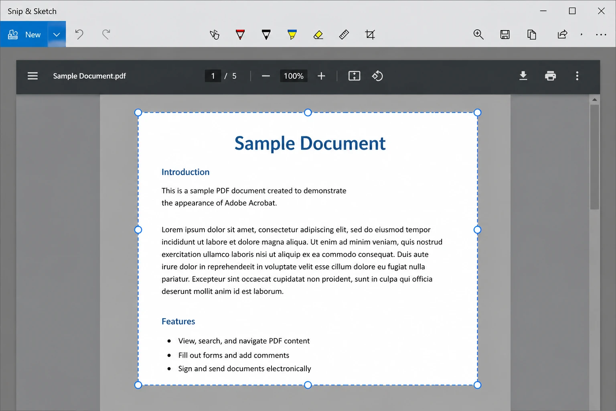Click the text 'deserunt mollit anim id est laborum.'
This screenshot has width=616, height=411.
pyautogui.click(x=223, y=291)
